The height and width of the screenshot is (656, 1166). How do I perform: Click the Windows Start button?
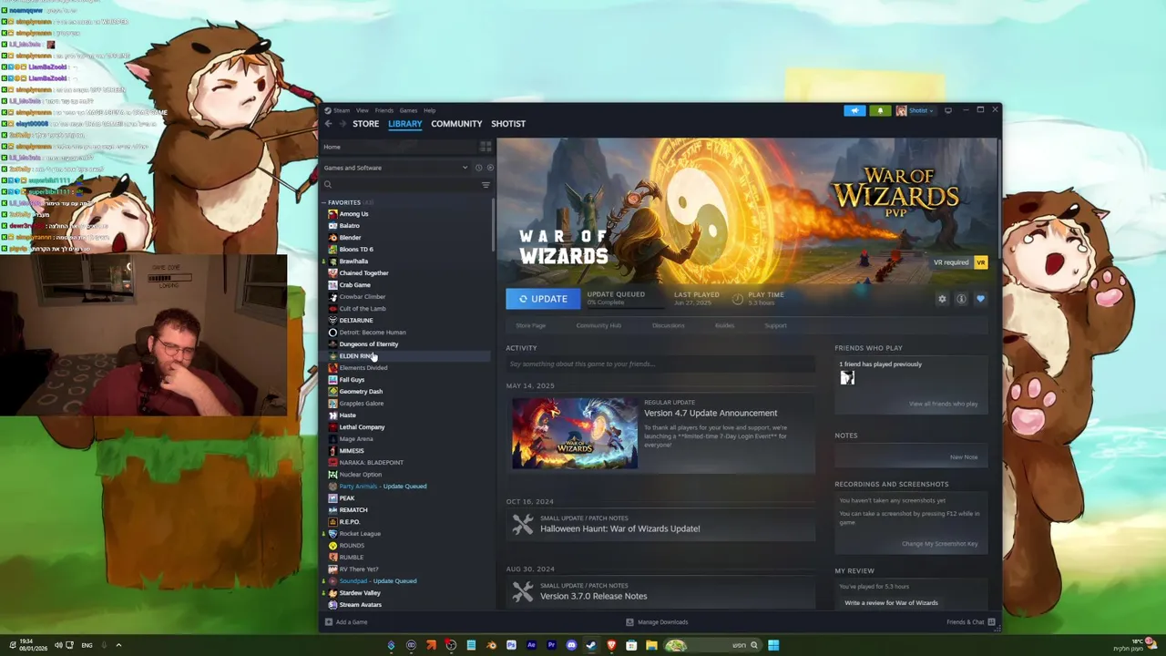773,645
